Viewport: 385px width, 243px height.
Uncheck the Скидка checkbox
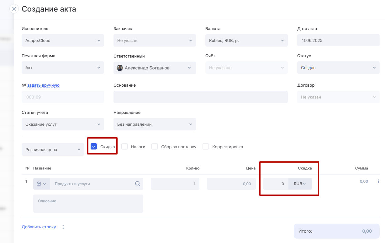click(x=93, y=146)
